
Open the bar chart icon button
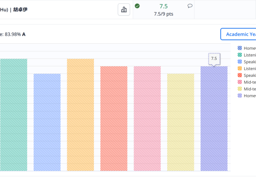pos(124,10)
